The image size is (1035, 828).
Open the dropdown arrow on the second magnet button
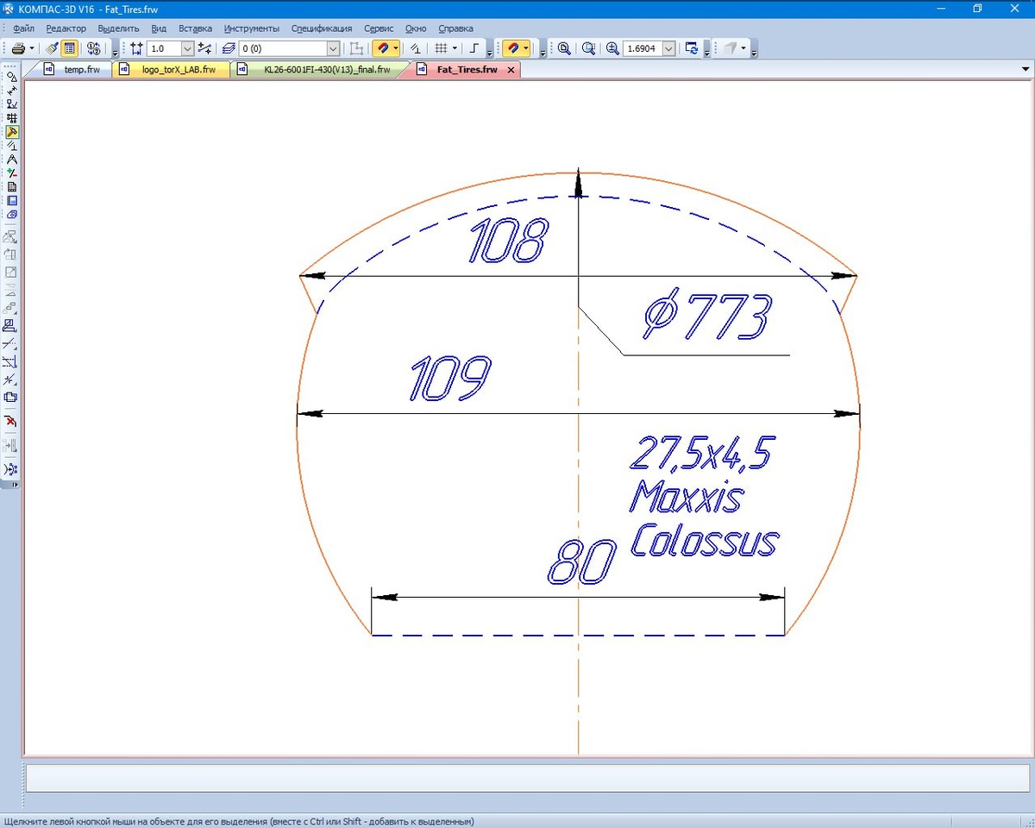[526, 48]
